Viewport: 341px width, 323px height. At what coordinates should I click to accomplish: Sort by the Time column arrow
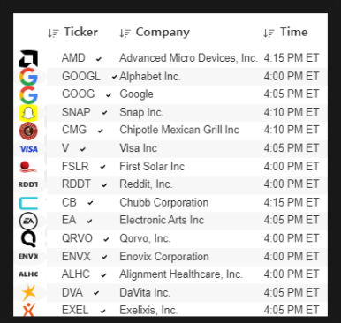click(269, 33)
